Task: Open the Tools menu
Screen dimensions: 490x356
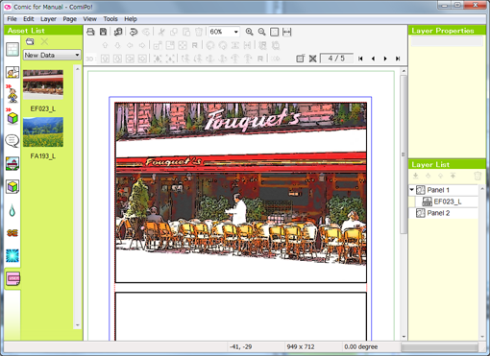Action: [x=110, y=19]
